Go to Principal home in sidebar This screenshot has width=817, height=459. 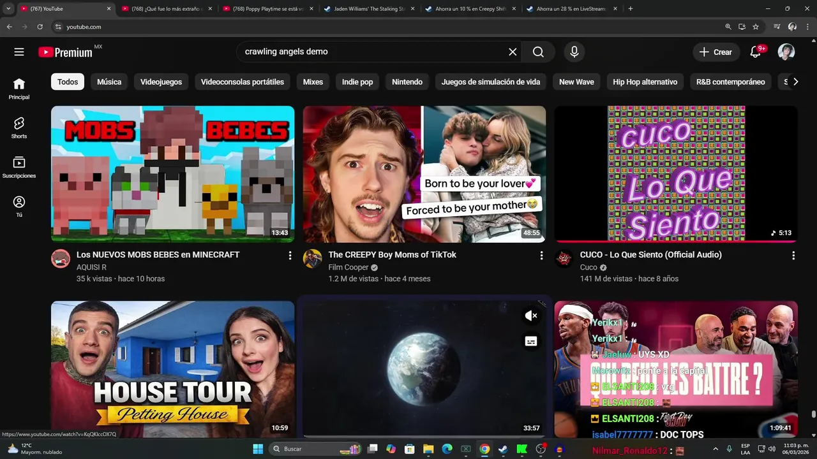[x=19, y=89]
